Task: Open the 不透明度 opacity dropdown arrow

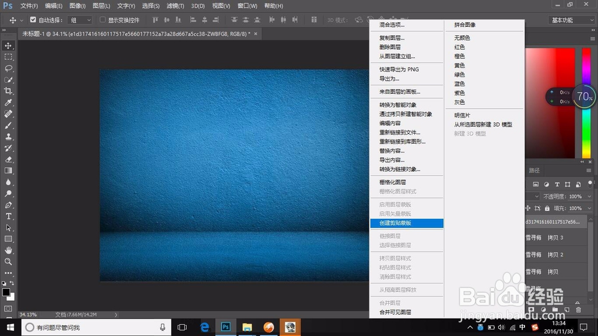Action: pyautogui.click(x=589, y=197)
